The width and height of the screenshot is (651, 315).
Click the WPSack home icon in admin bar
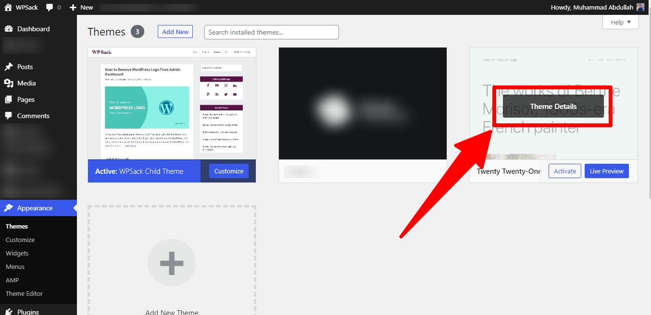8,7
